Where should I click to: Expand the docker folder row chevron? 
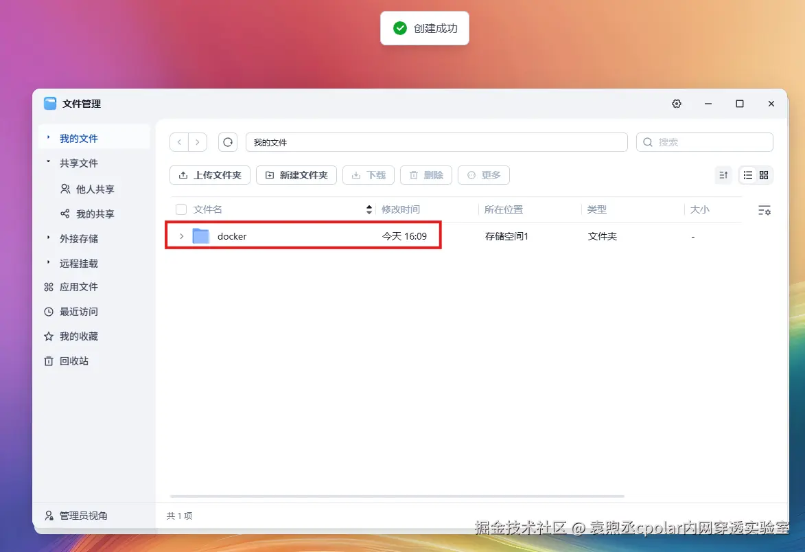tap(181, 236)
